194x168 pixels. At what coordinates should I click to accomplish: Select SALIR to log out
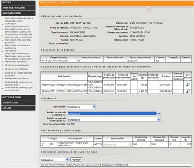(x=18, y=108)
